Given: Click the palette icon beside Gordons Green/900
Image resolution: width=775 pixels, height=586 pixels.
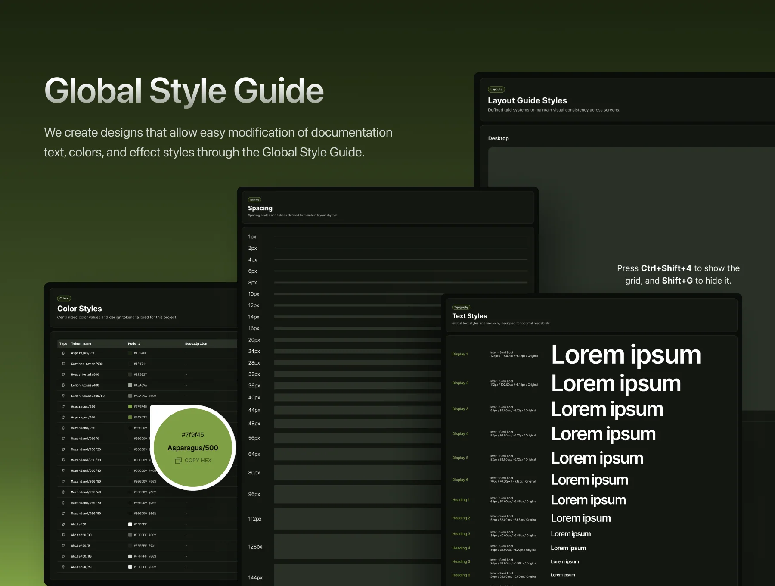Looking at the screenshot, I should 63,364.
